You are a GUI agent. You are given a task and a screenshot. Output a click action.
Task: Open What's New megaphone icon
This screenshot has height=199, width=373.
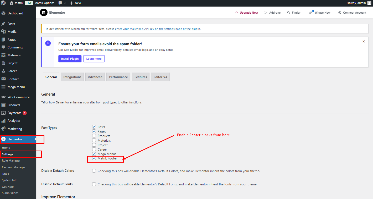(x=311, y=13)
